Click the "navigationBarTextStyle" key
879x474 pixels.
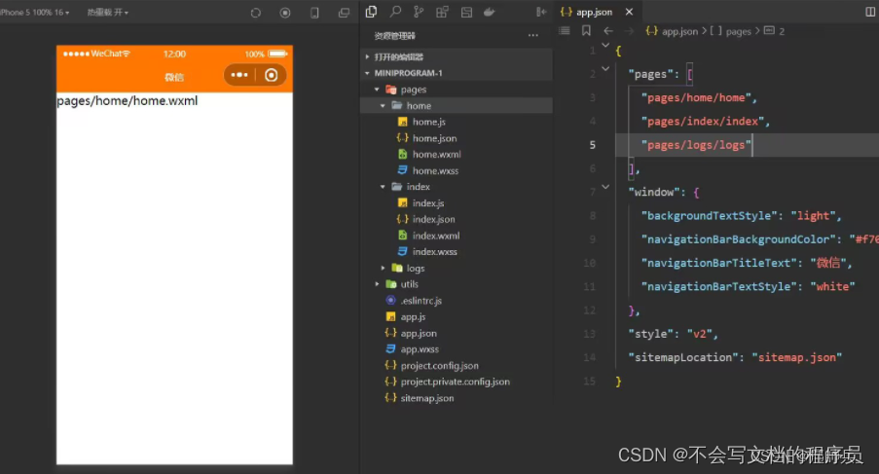[719, 287]
